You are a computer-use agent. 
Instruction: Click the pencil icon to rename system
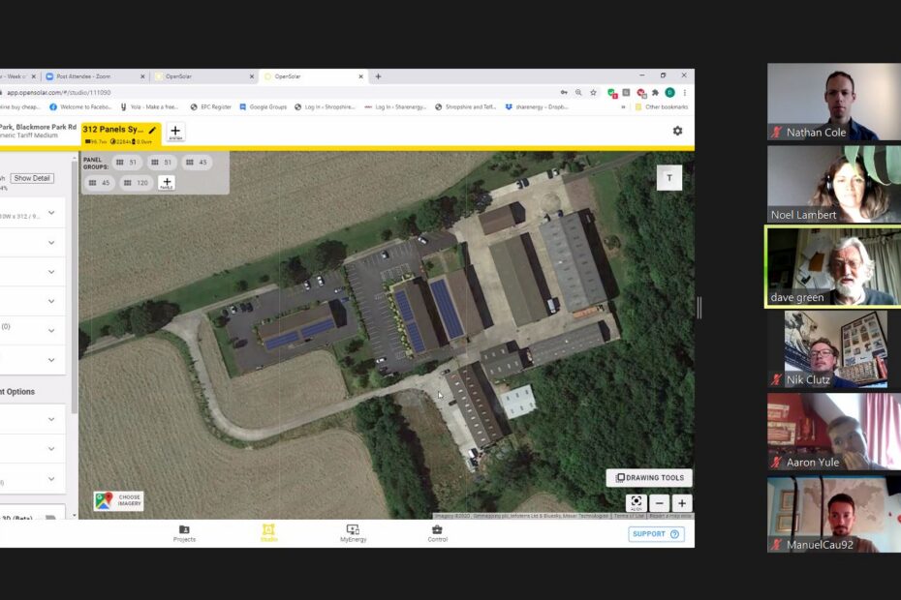pos(152,130)
